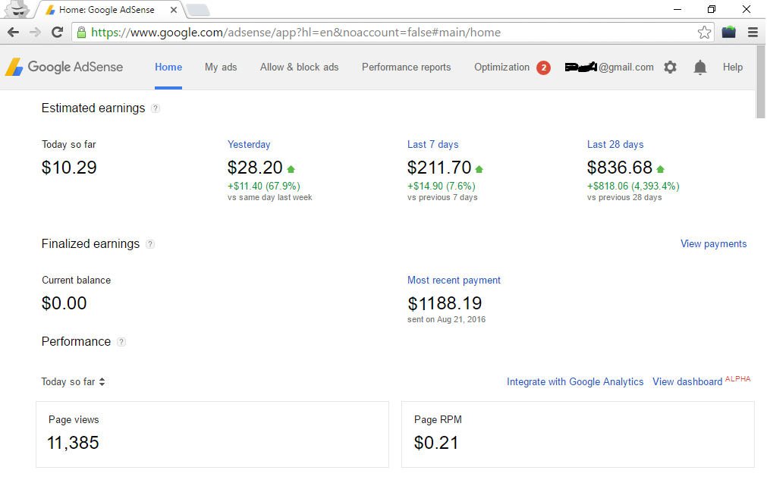The width and height of the screenshot is (767, 486).
Task: Click green up arrow beside $836.68
Action: tap(660, 169)
